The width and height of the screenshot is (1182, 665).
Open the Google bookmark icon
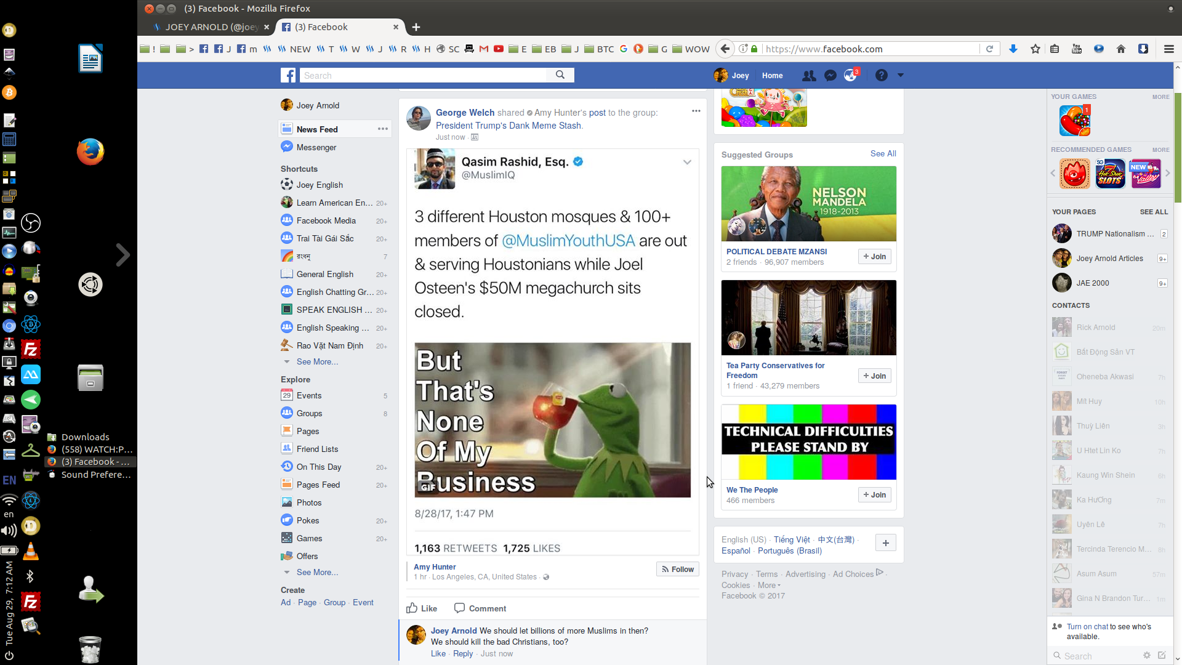624,49
